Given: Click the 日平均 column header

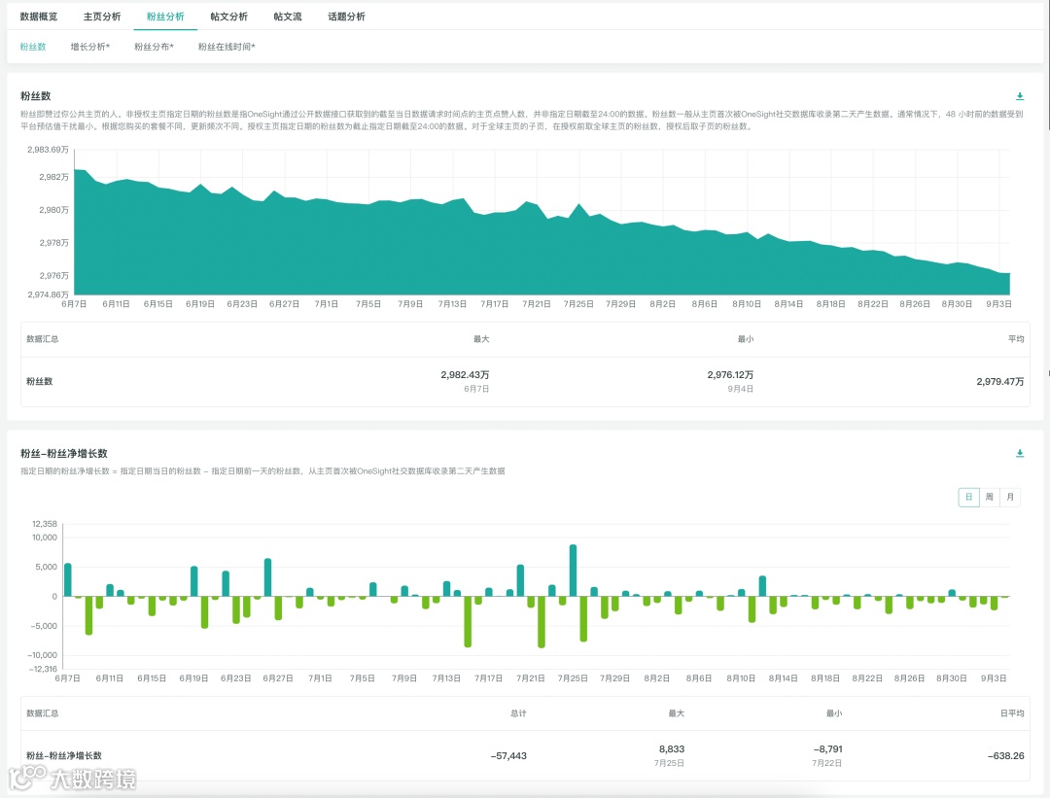Looking at the screenshot, I should tap(1012, 713).
